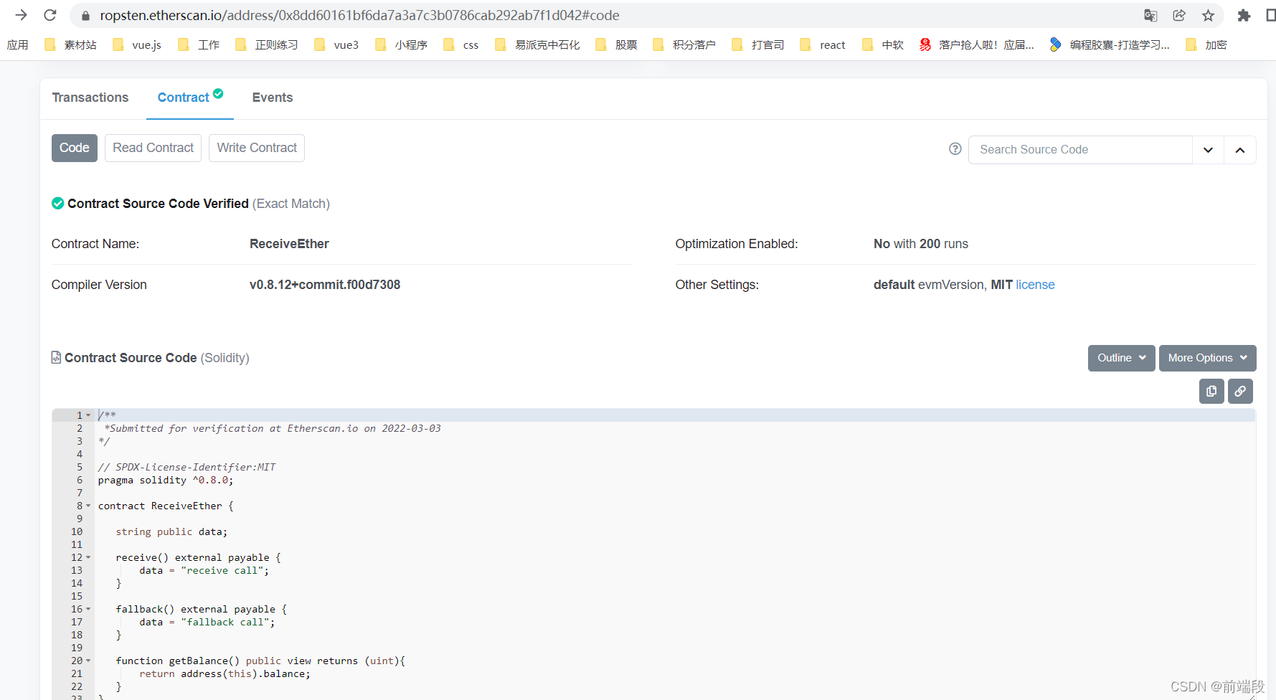Collapse the comment block at line 1
Image resolution: width=1276 pixels, height=700 pixels.
click(88, 415)
